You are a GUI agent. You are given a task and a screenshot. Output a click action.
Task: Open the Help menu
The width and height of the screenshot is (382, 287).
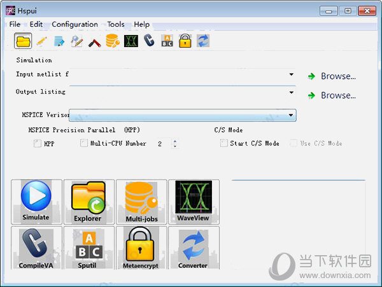tap(142, 24)
